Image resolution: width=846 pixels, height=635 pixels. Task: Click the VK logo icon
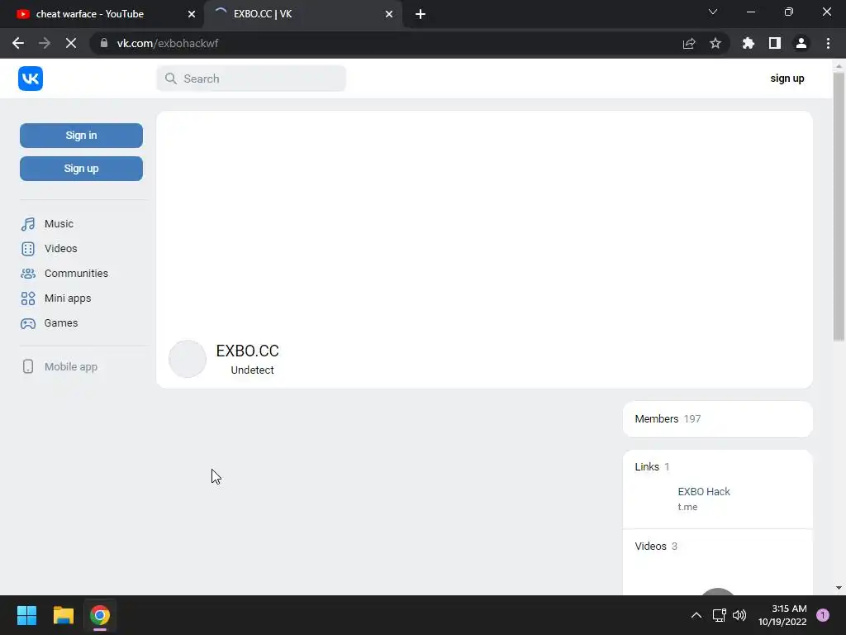(31, 79)
